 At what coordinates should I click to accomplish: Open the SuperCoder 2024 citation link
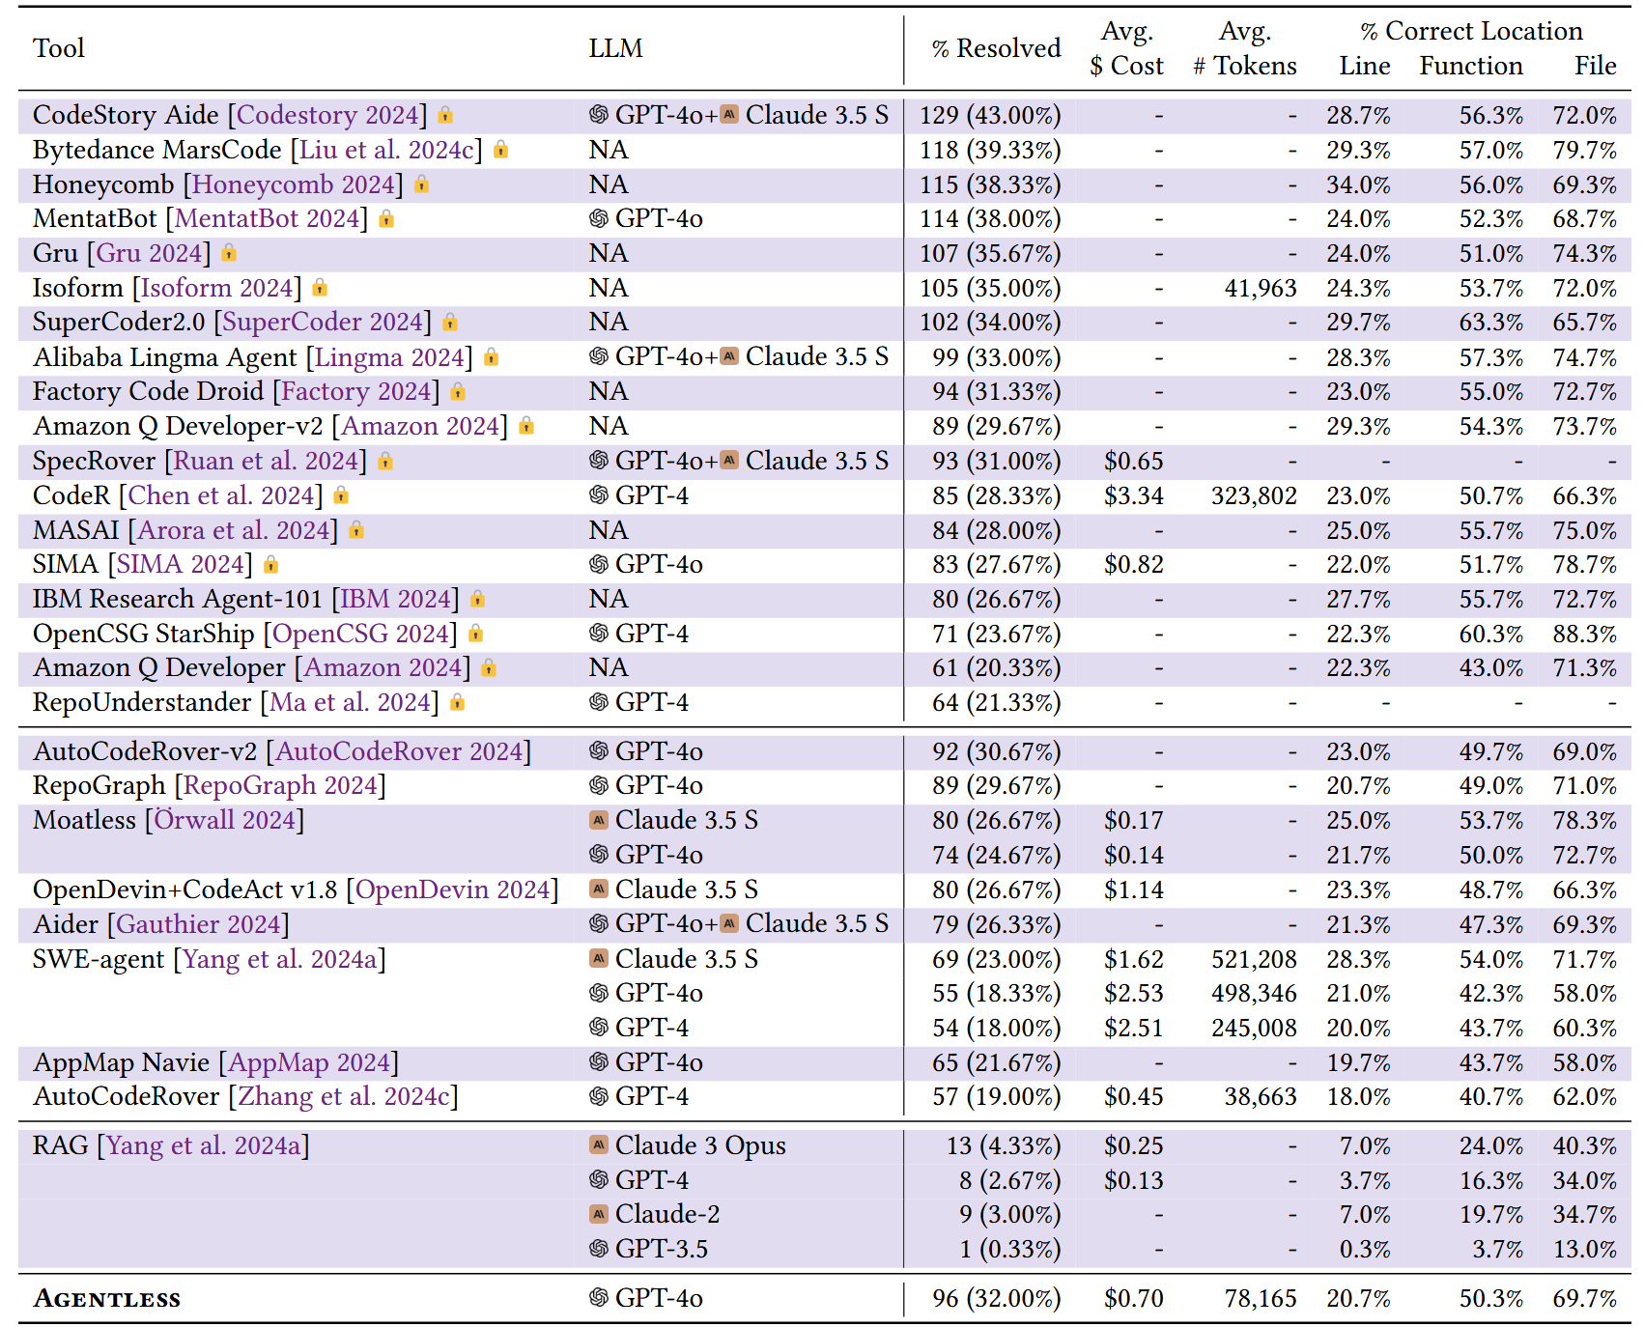click(x=324, y=323)
